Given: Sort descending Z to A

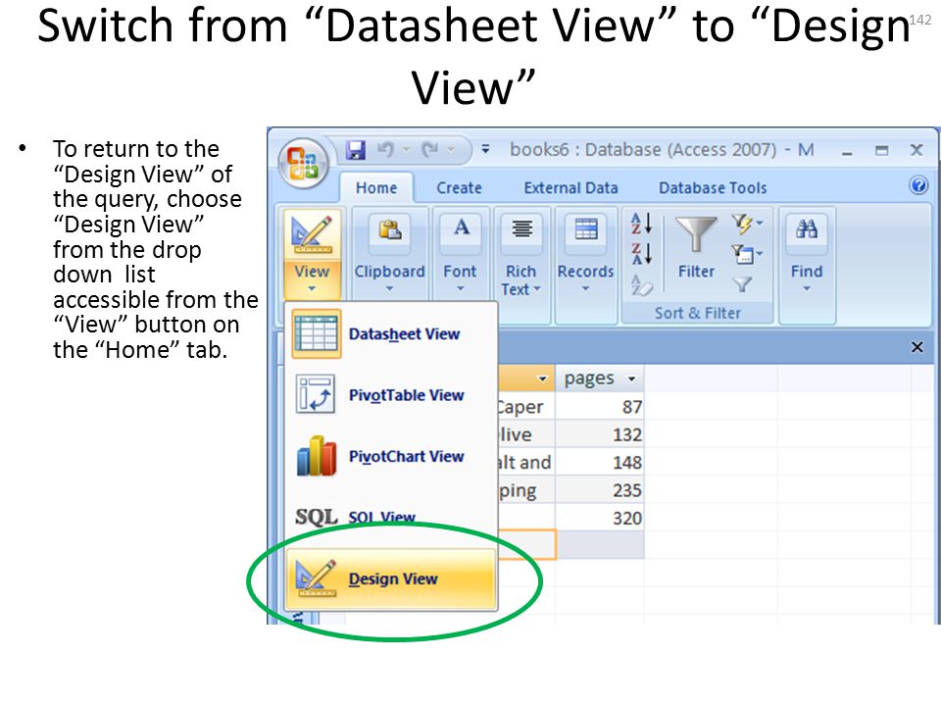Looking at the screenshot, I should [641, 253].
